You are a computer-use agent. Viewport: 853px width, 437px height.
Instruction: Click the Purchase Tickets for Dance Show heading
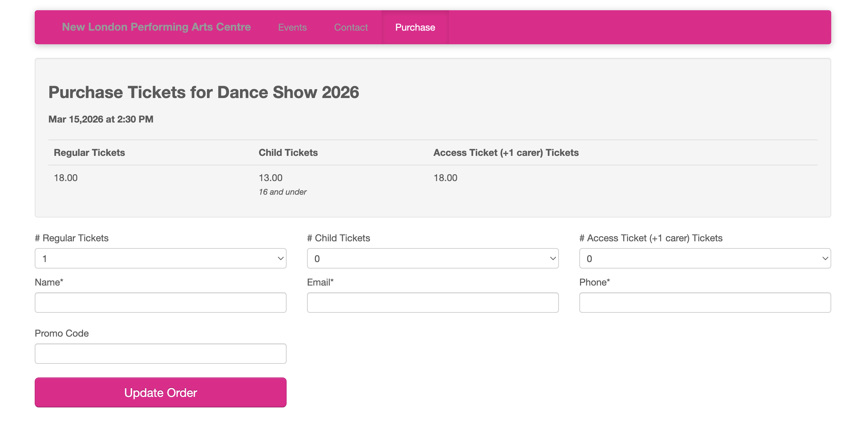(204, 92)
